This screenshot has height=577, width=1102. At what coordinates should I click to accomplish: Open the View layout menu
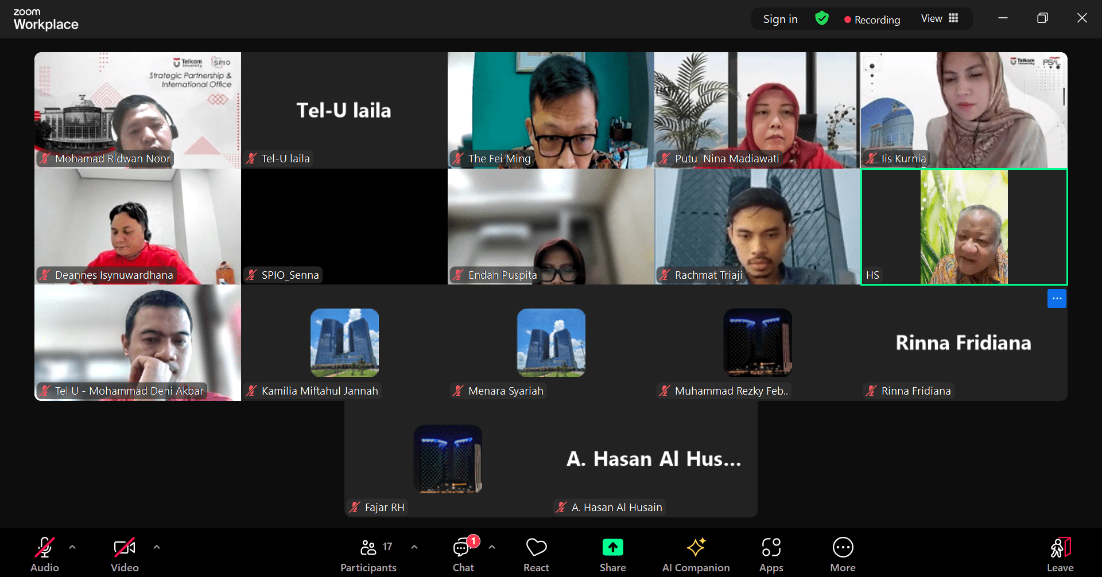(x=940, y=18)
